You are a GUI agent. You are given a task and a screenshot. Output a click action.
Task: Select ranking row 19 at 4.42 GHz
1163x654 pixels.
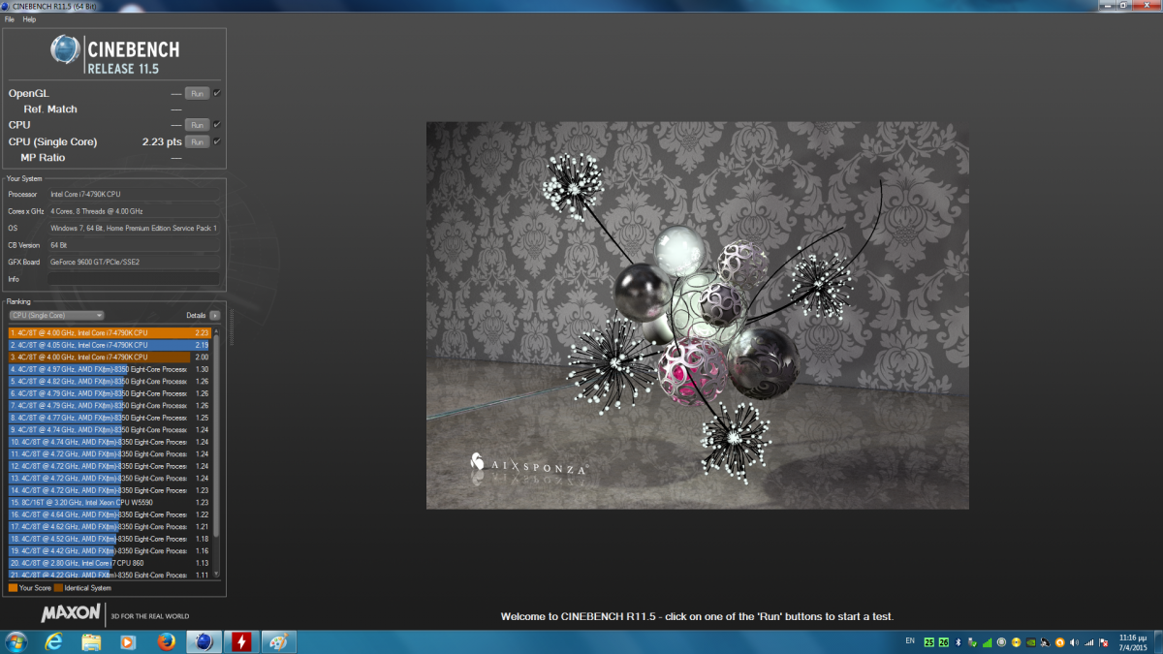[x=110, y=550]
